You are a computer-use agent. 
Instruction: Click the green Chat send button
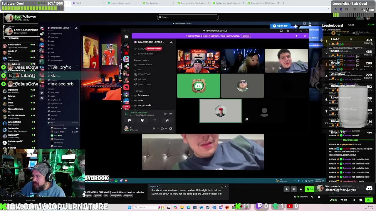click(369, 200)
